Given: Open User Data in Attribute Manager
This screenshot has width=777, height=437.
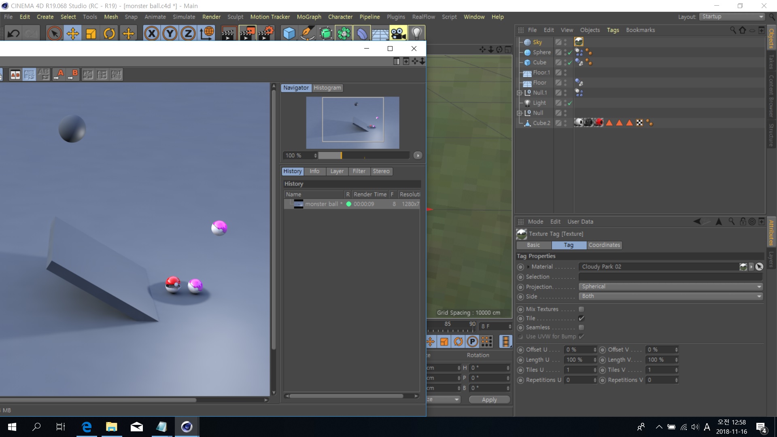Looking at the screenshot, I should [x=580, y=222].
